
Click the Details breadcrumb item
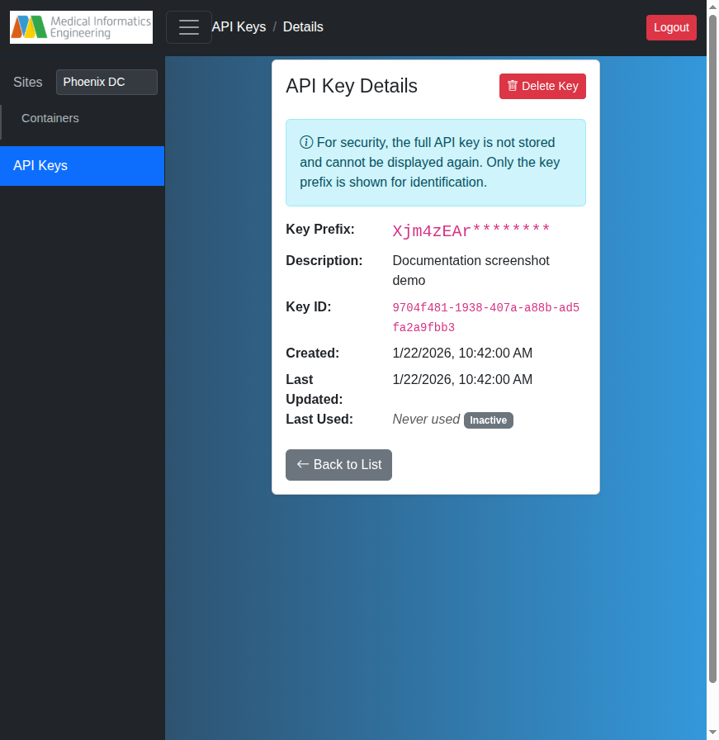303,27
